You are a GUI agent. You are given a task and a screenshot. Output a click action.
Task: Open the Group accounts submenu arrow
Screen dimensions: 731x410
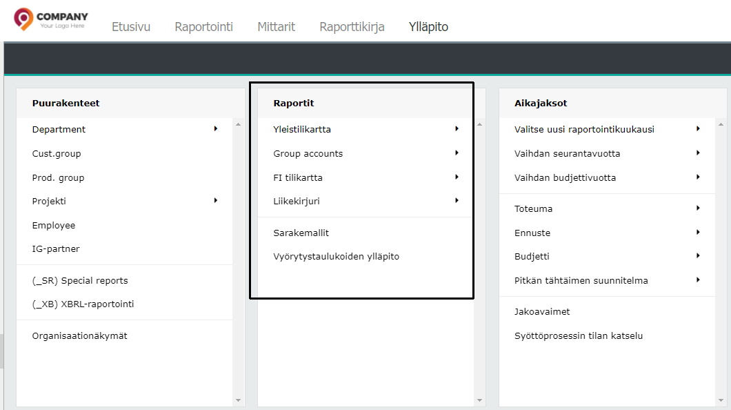tap(457, 153)
